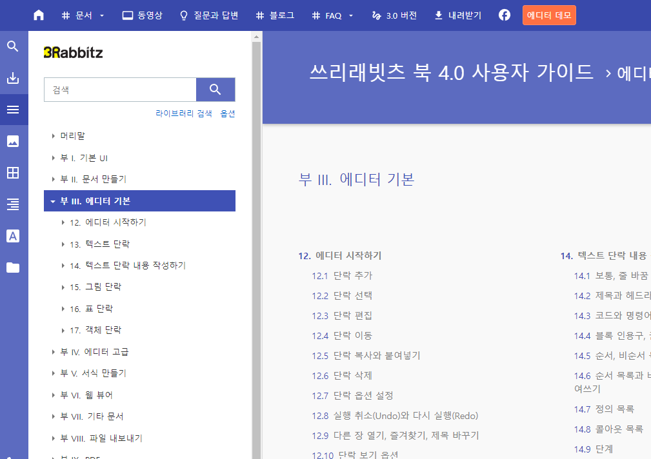Screen dimensions: 651x459
Task: Open the 동영상 menu item
Action: [x=143, y=15]
